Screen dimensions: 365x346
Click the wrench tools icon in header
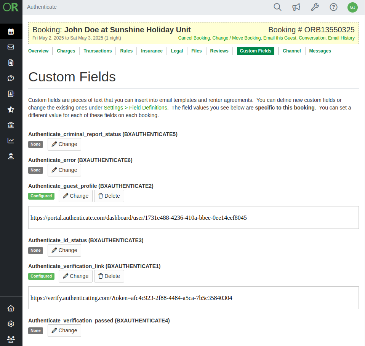coord(315,7)
